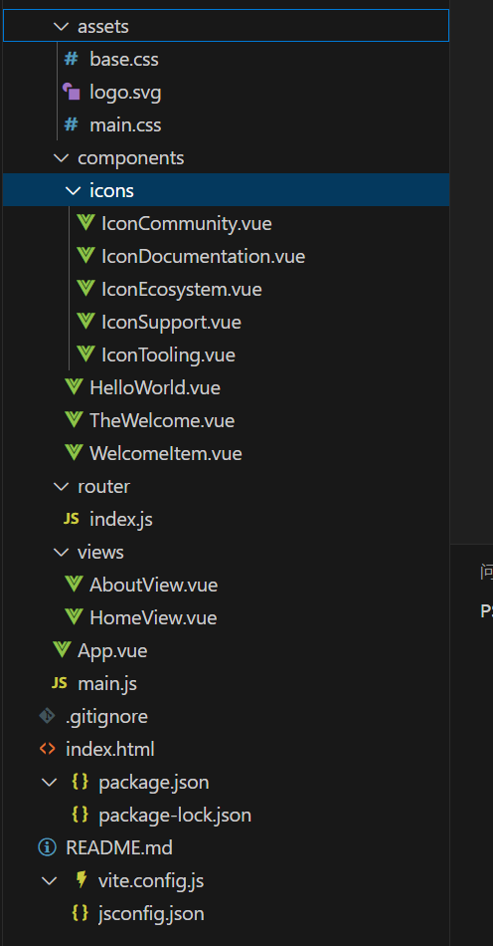
Task: Open the package.json file name
Action: pos(154,783)
